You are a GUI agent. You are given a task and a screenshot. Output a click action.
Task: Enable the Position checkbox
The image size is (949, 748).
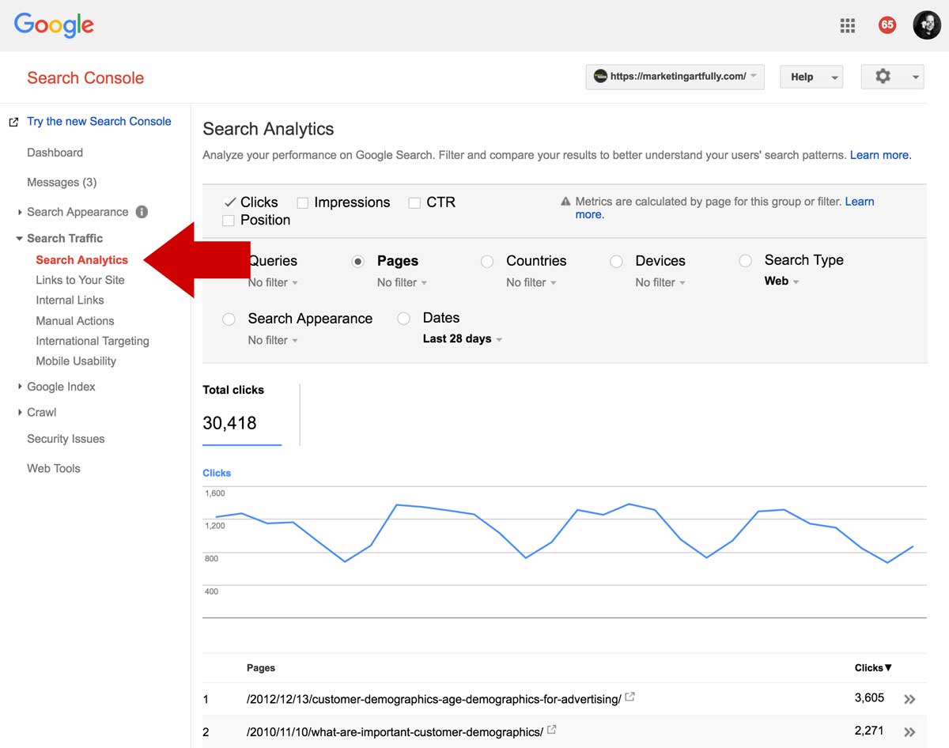click(229, 221)
